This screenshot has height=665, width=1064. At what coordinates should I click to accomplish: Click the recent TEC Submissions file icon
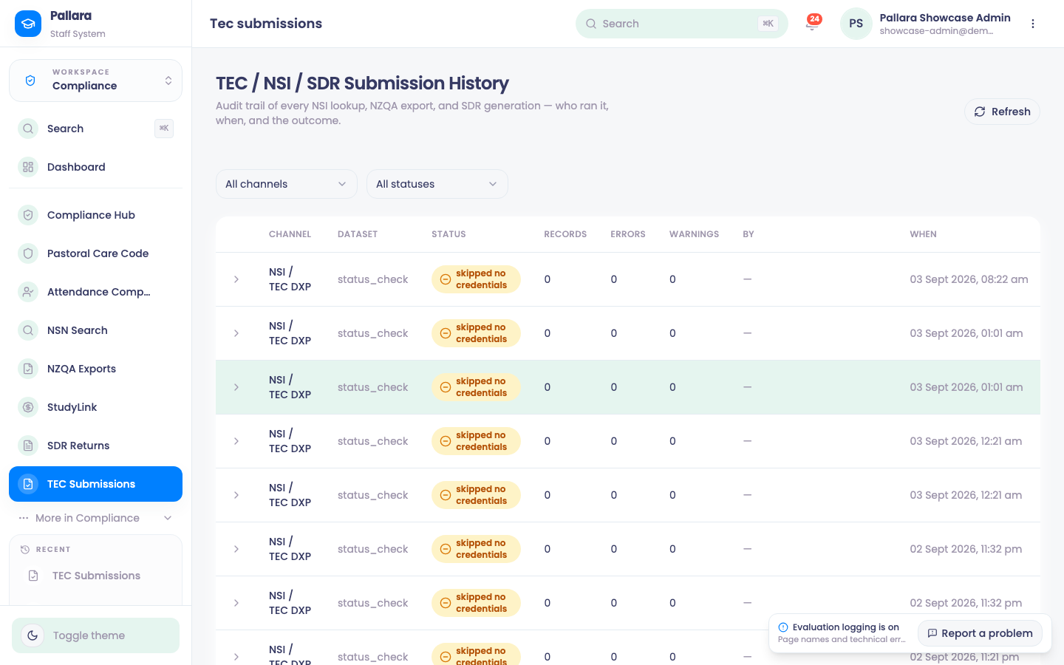[x=33, y=576]
